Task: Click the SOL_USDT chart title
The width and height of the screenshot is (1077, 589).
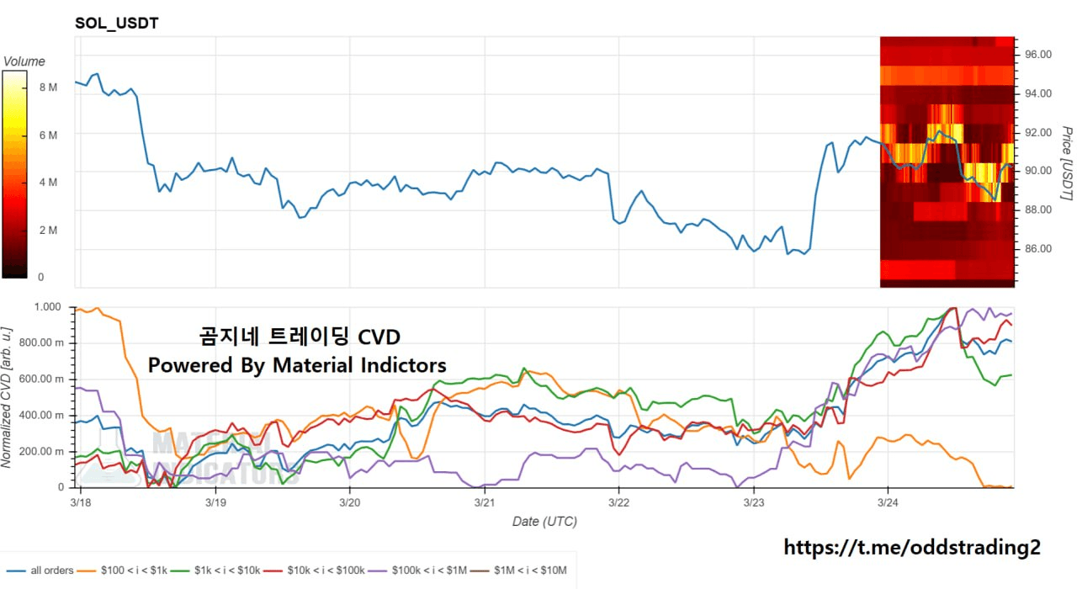Action: coord(116,24)
